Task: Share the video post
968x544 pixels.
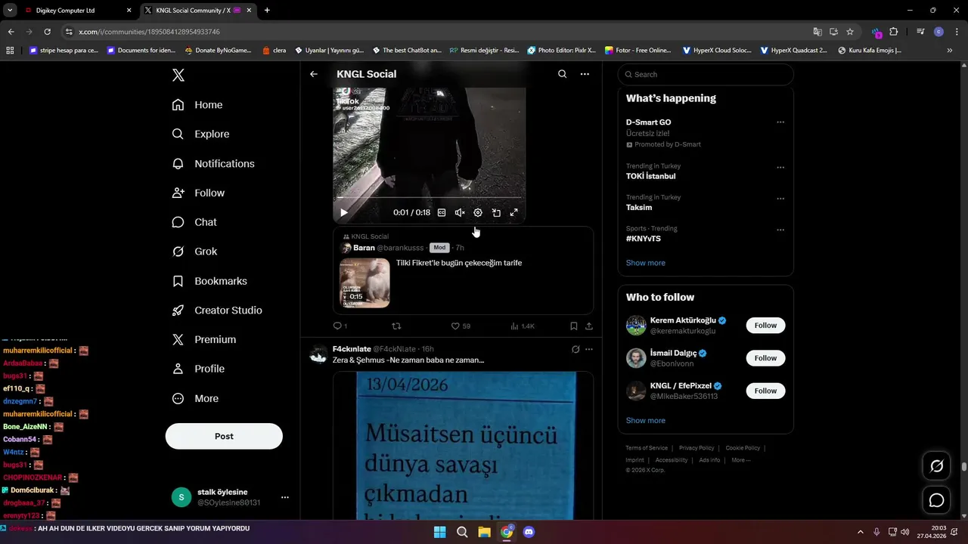Action: [x=589, y=326]
